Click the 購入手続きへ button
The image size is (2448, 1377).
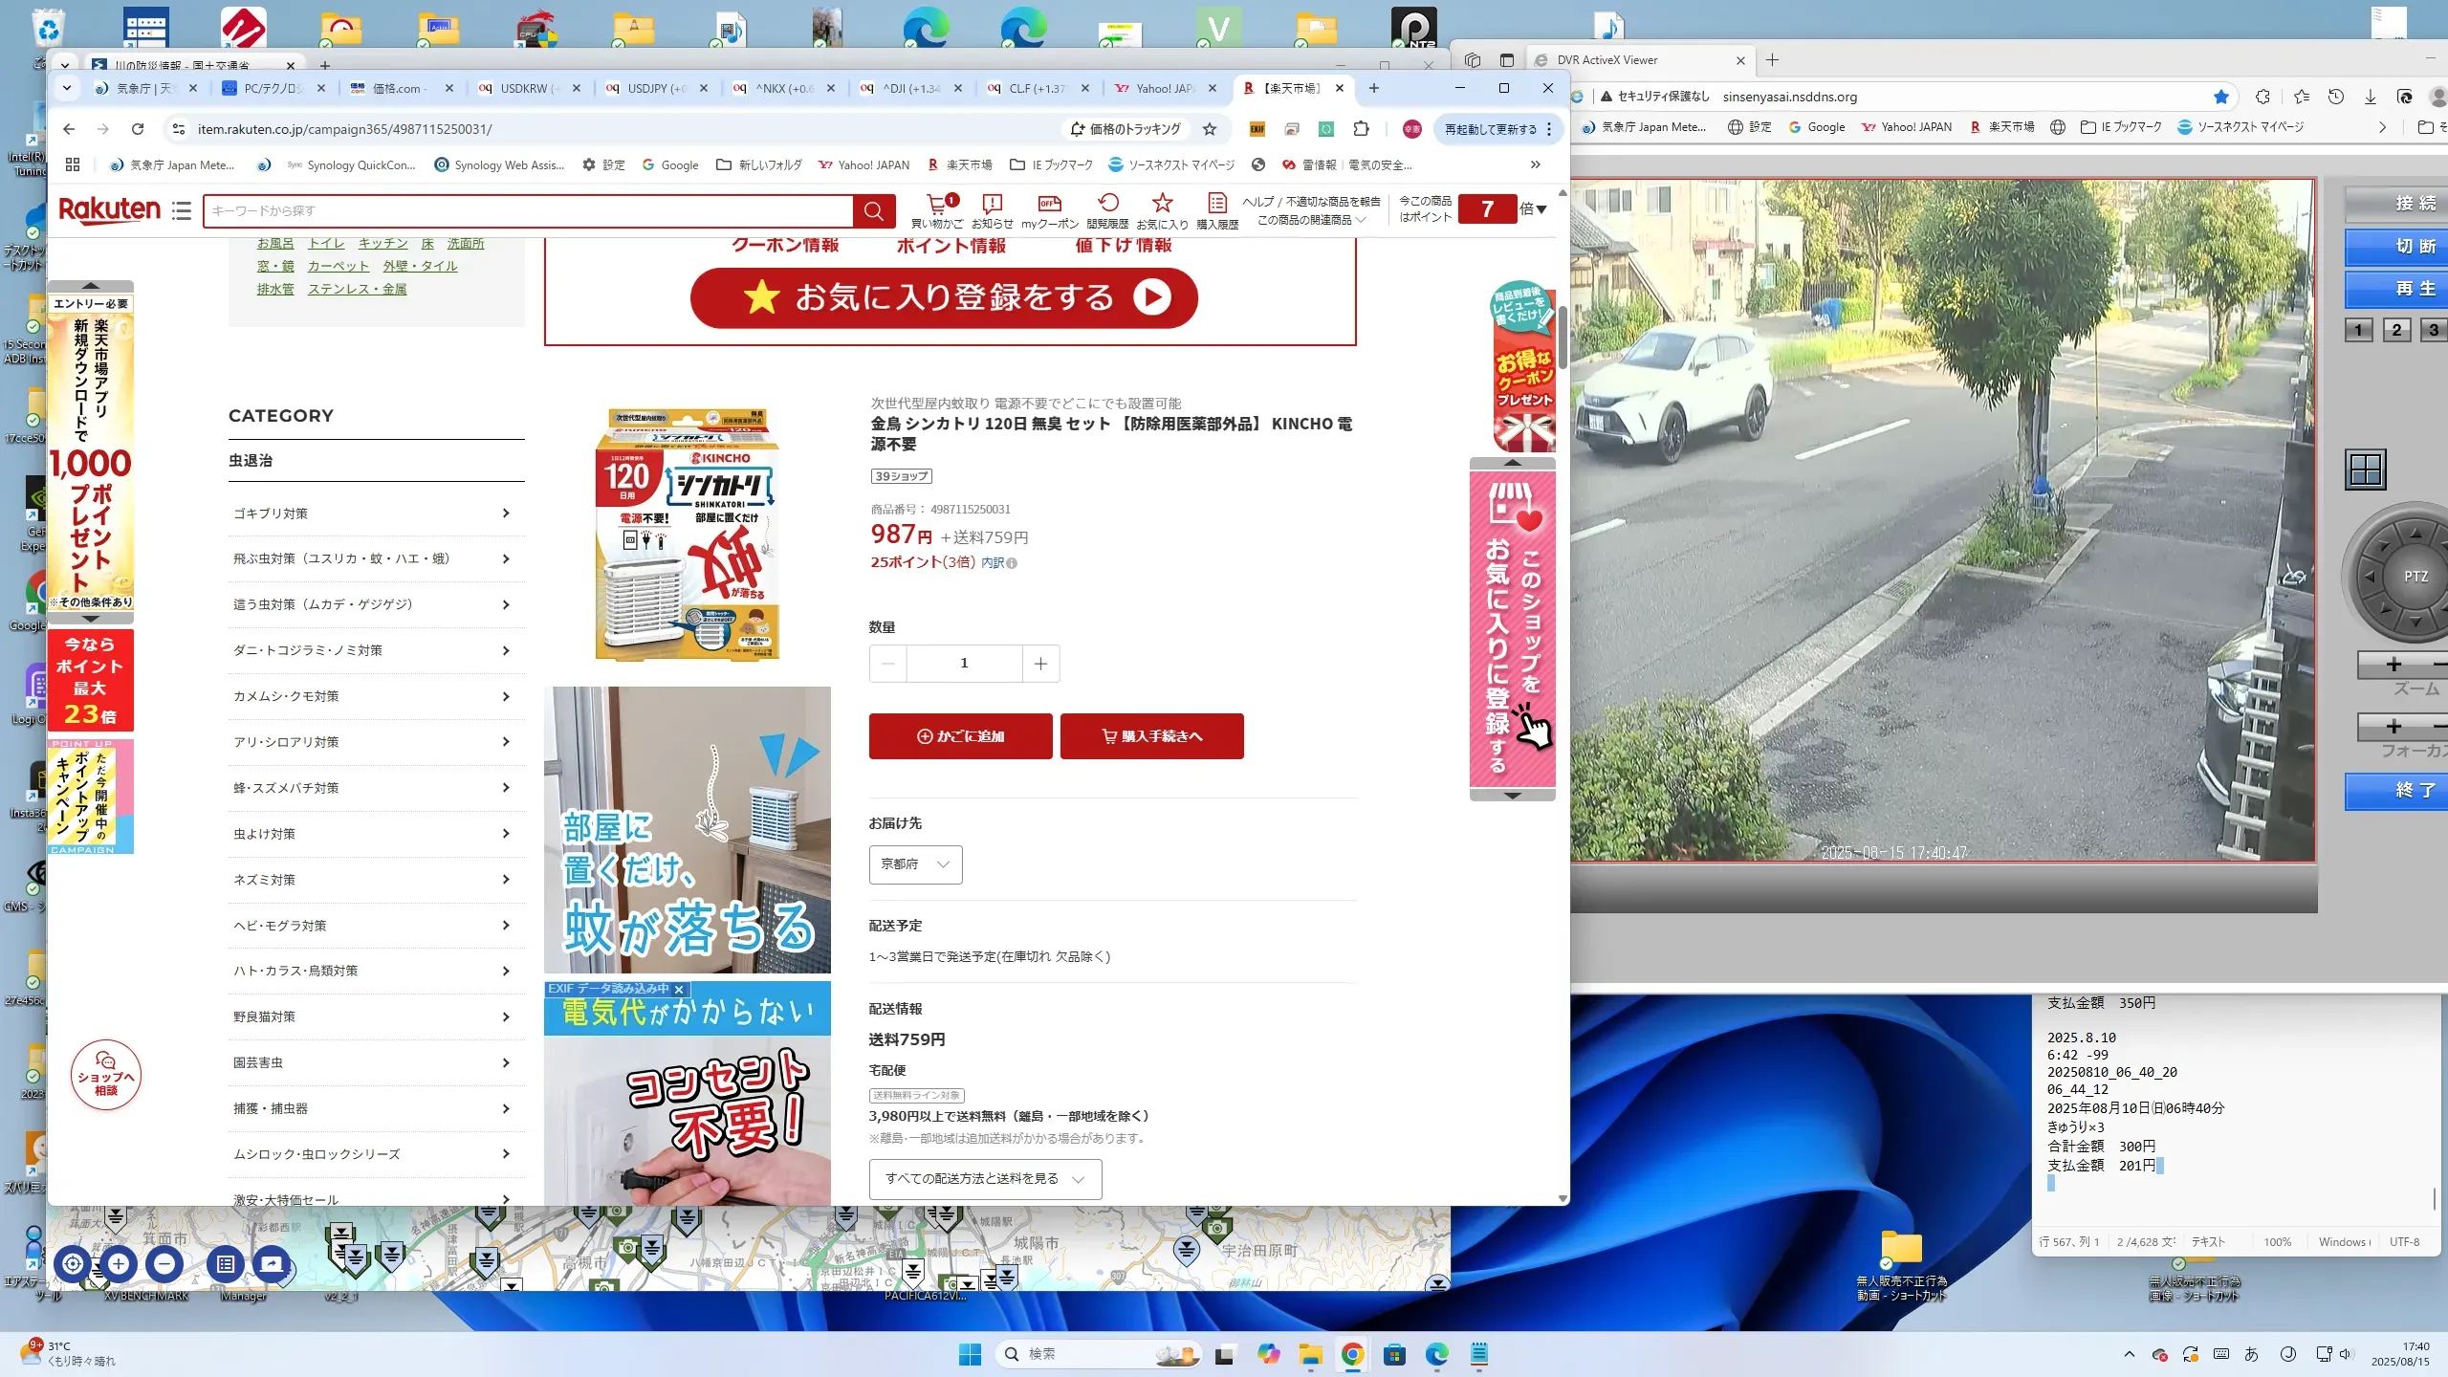[x=1151, y=736]
